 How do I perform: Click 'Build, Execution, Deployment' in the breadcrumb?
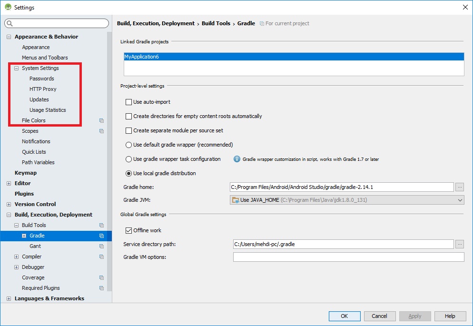click(x=156, y=23)
